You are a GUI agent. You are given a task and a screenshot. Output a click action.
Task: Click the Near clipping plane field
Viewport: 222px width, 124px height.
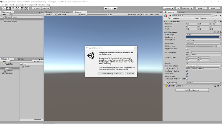click(x=206, y=52)
